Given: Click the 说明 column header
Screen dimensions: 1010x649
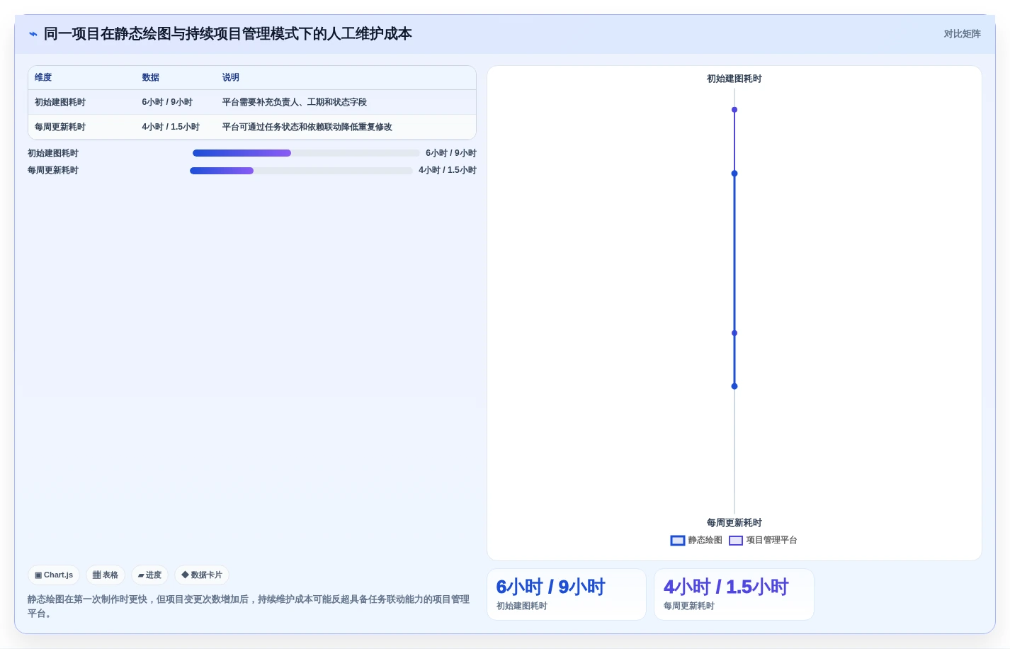Looking at the screenshot, I should pyautogui.click(x=231, y=78).
